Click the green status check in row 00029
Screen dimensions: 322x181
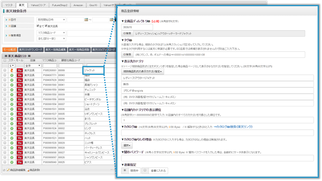tap(12, 143)
